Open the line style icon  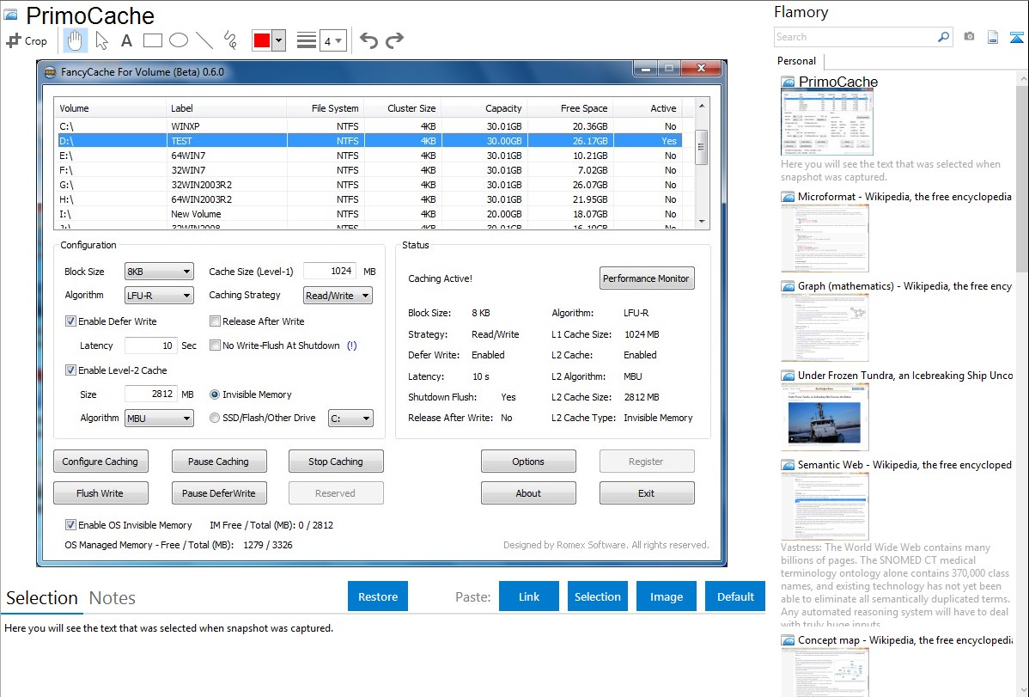point(306,40)
